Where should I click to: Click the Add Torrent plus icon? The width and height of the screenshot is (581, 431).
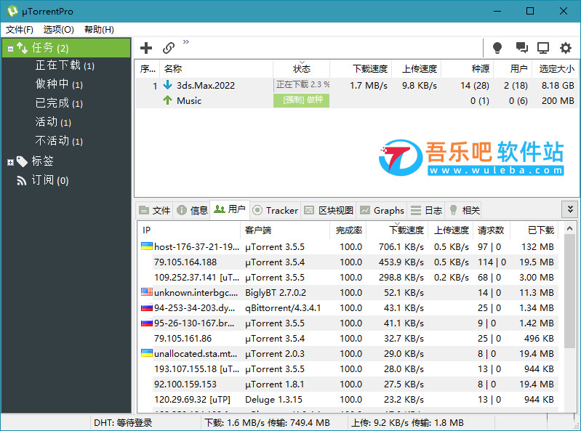(146, 48)
